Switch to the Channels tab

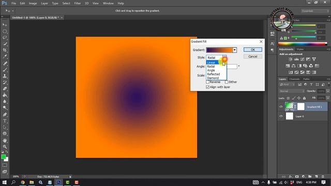click(294, 79)
